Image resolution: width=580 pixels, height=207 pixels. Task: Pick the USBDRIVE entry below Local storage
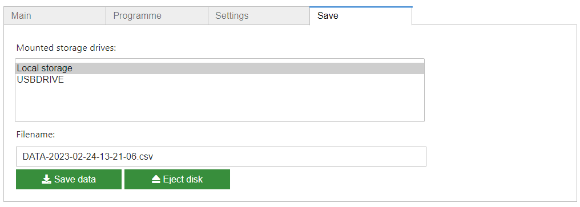click(x=220, y=79)
